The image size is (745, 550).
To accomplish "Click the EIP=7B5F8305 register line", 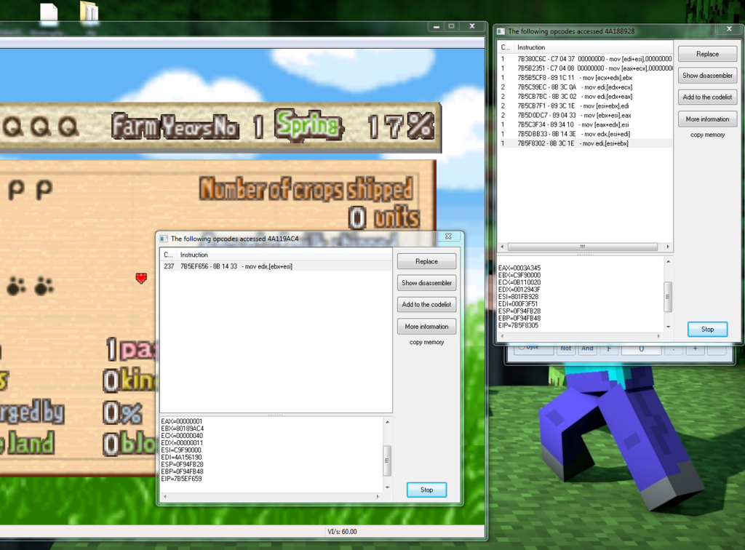I will pyautogui.click(x=518, y=326).
